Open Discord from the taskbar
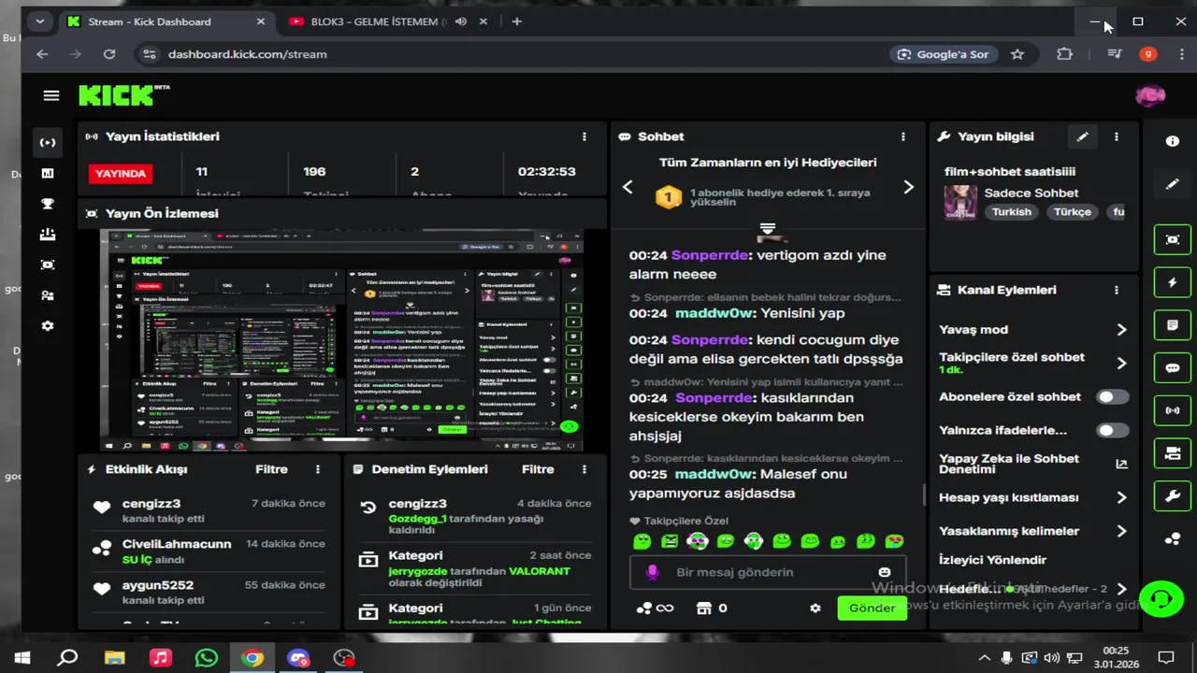Image resolution: width=1197 pixels, height=673 pixels. click(298, 658)
